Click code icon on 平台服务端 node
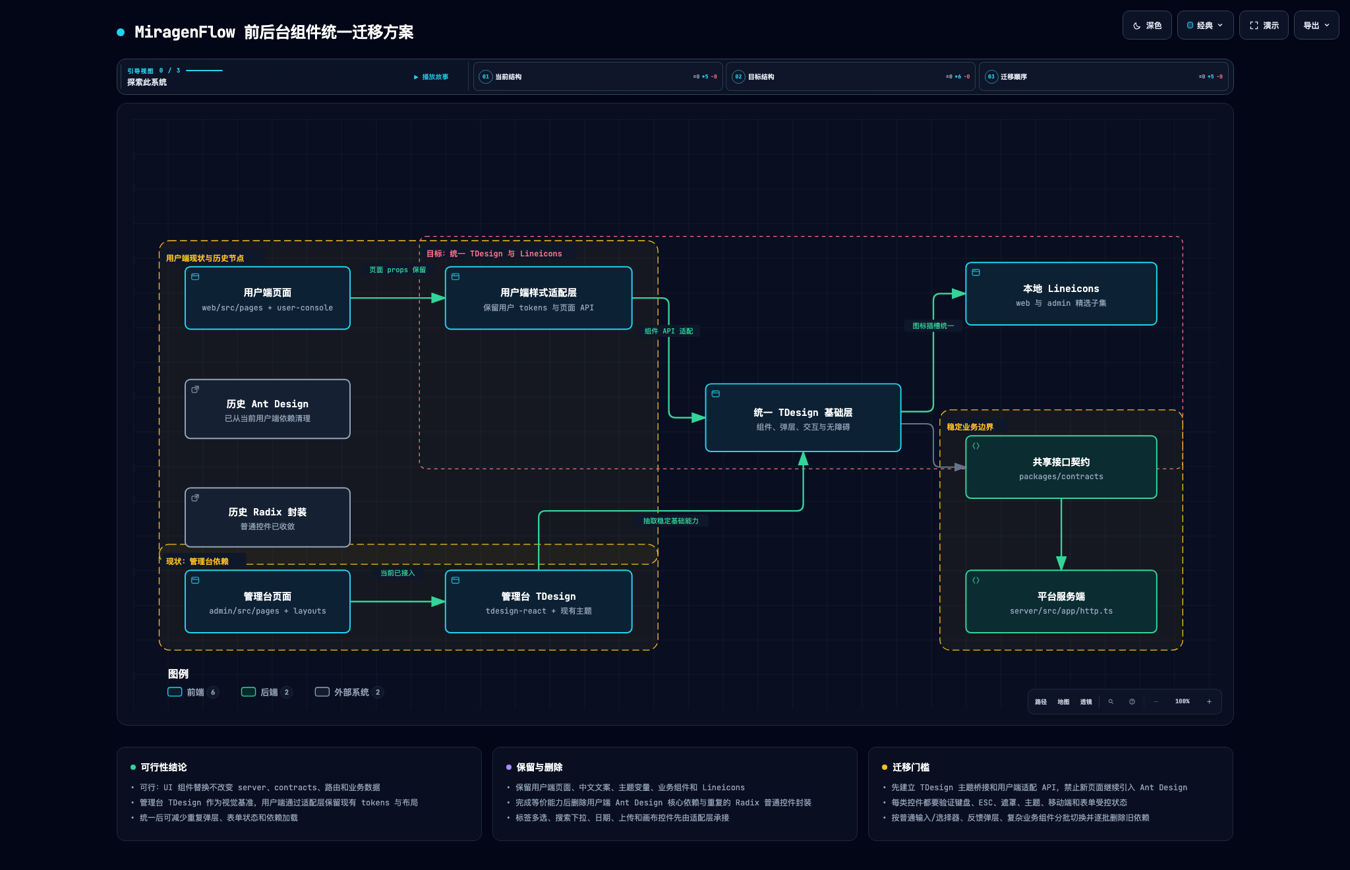The image size is (1350, 870). (x=976, y=581)
